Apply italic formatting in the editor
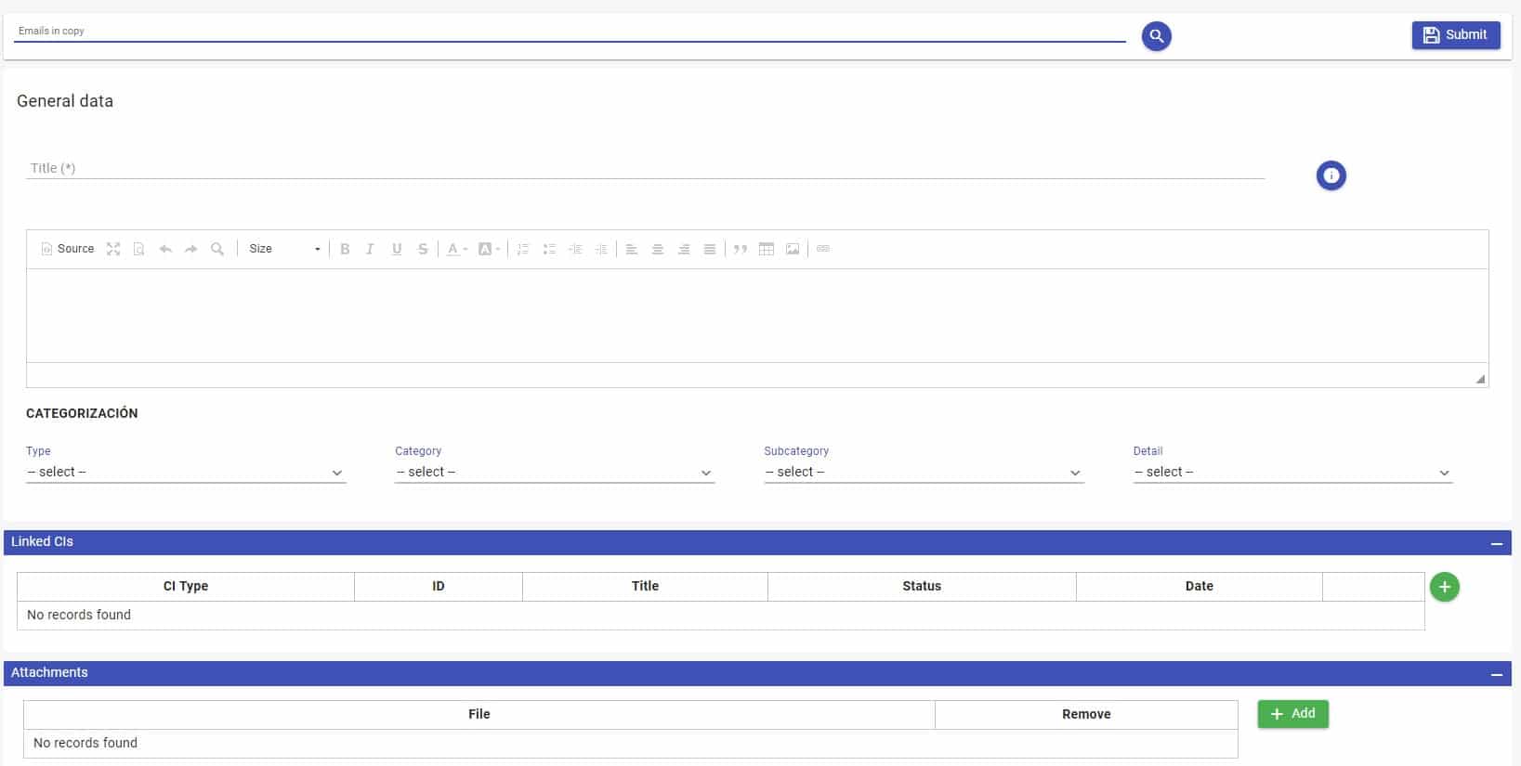Image resolution: width=1521 pixels, height=766 pixels. pyautogui.click(x=370, y=249)
